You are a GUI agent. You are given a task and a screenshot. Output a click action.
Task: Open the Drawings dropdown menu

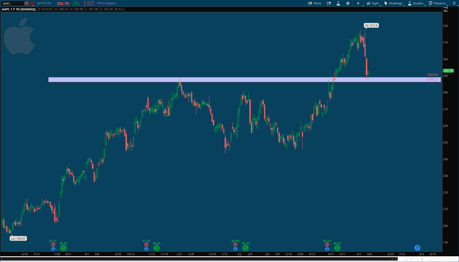pyautogui.click(x=393, y=3)
